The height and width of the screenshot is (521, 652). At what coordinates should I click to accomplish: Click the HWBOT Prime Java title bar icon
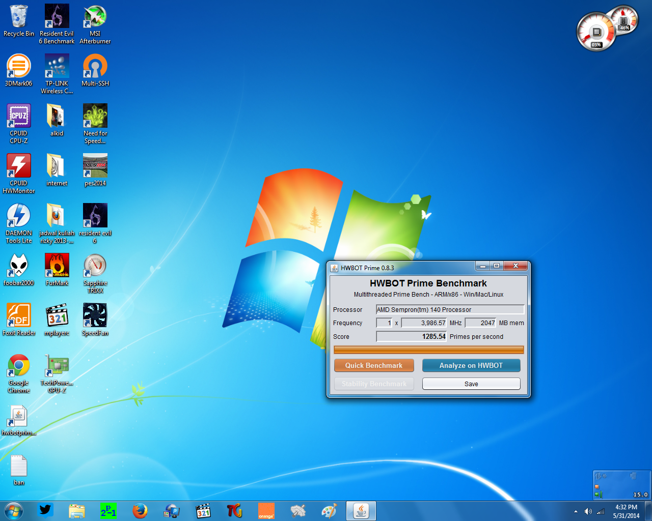334,268
